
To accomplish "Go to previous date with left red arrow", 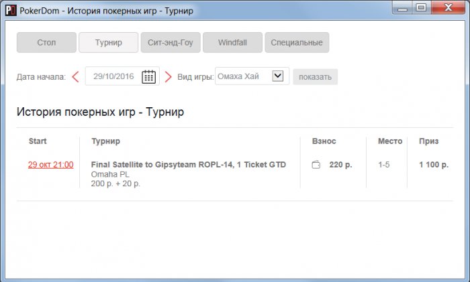I will coord(75,77).
